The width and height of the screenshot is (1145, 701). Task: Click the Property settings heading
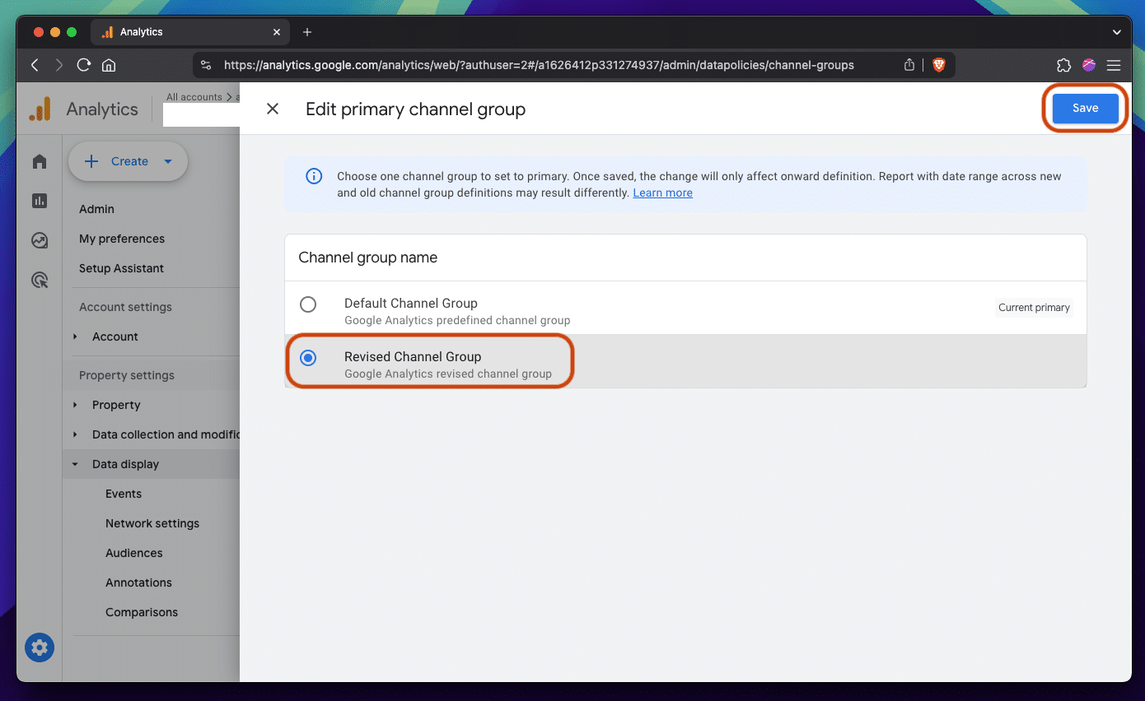click(127, 375)
